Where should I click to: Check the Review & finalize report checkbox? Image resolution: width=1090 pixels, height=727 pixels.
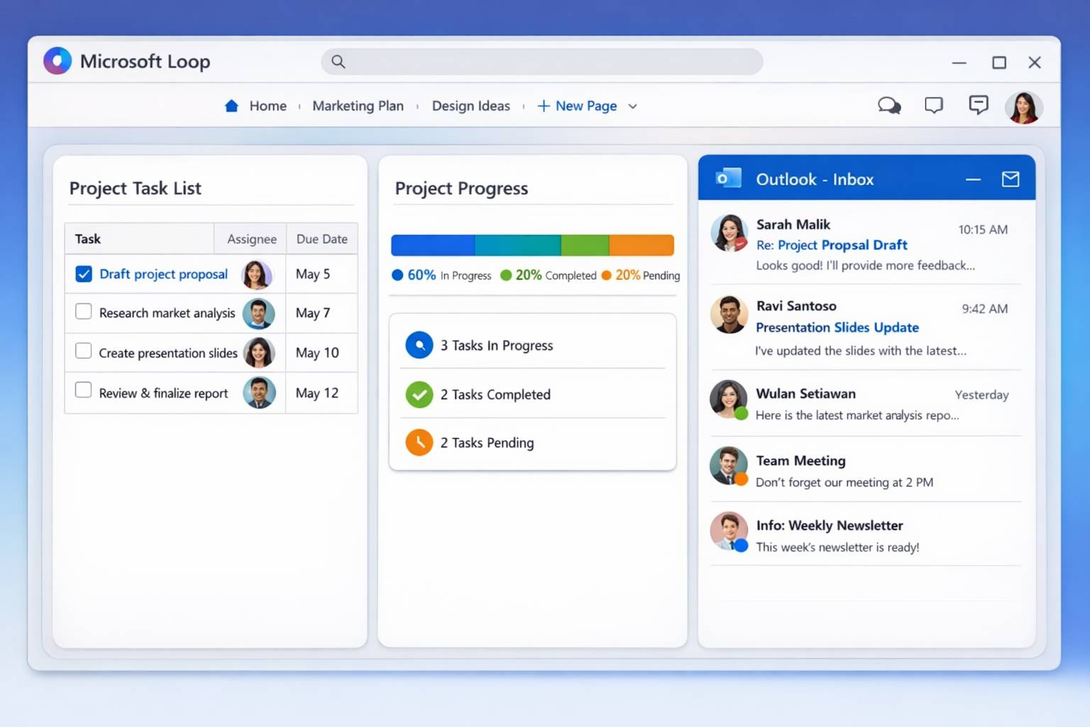click(x=84, y=390)
